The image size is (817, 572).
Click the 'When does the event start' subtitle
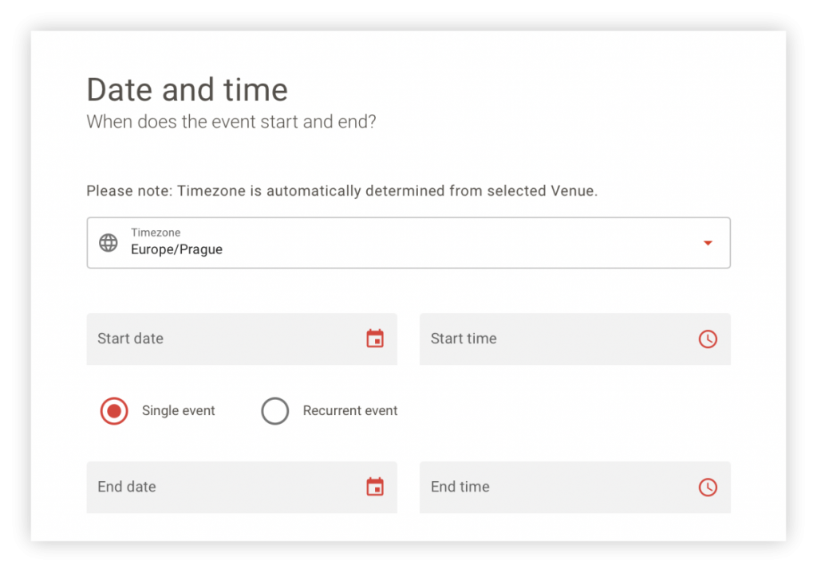coord(231,122)
